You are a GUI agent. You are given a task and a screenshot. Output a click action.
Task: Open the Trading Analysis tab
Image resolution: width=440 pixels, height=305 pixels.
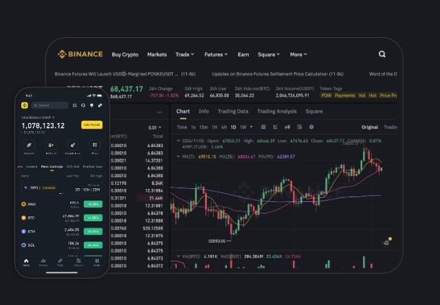point(276,111)
